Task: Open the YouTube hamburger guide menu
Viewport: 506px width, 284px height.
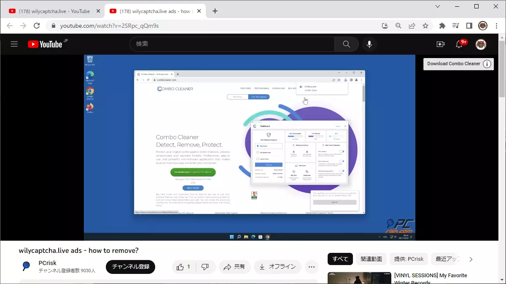Action: point(14,44)
